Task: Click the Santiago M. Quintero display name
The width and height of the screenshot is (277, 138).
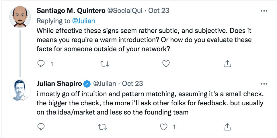Action: coord(71,11)
